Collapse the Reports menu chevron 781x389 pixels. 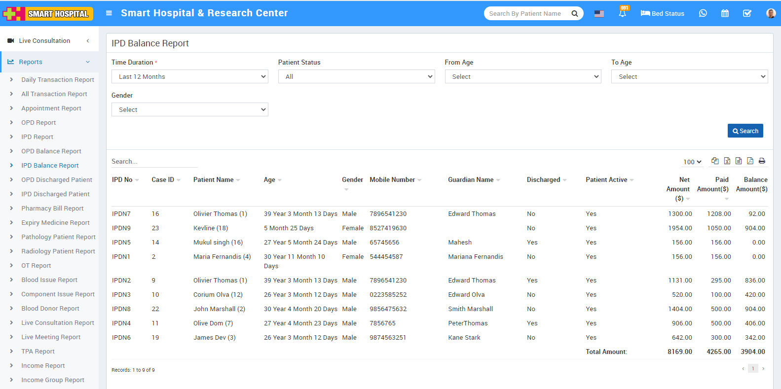[x=88, y=62]
